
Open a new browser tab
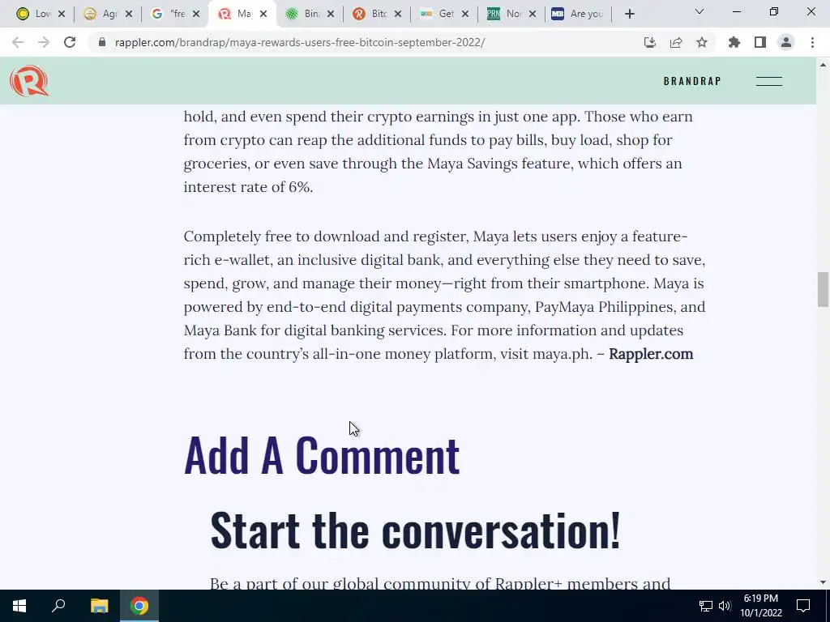click(629, 14)
